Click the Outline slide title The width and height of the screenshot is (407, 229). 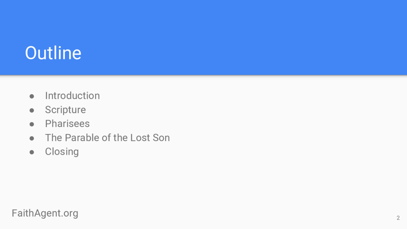tap(53, 53)
